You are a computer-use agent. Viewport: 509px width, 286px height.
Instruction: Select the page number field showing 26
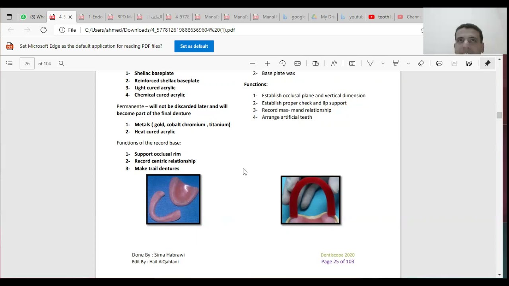pos(27,63)
